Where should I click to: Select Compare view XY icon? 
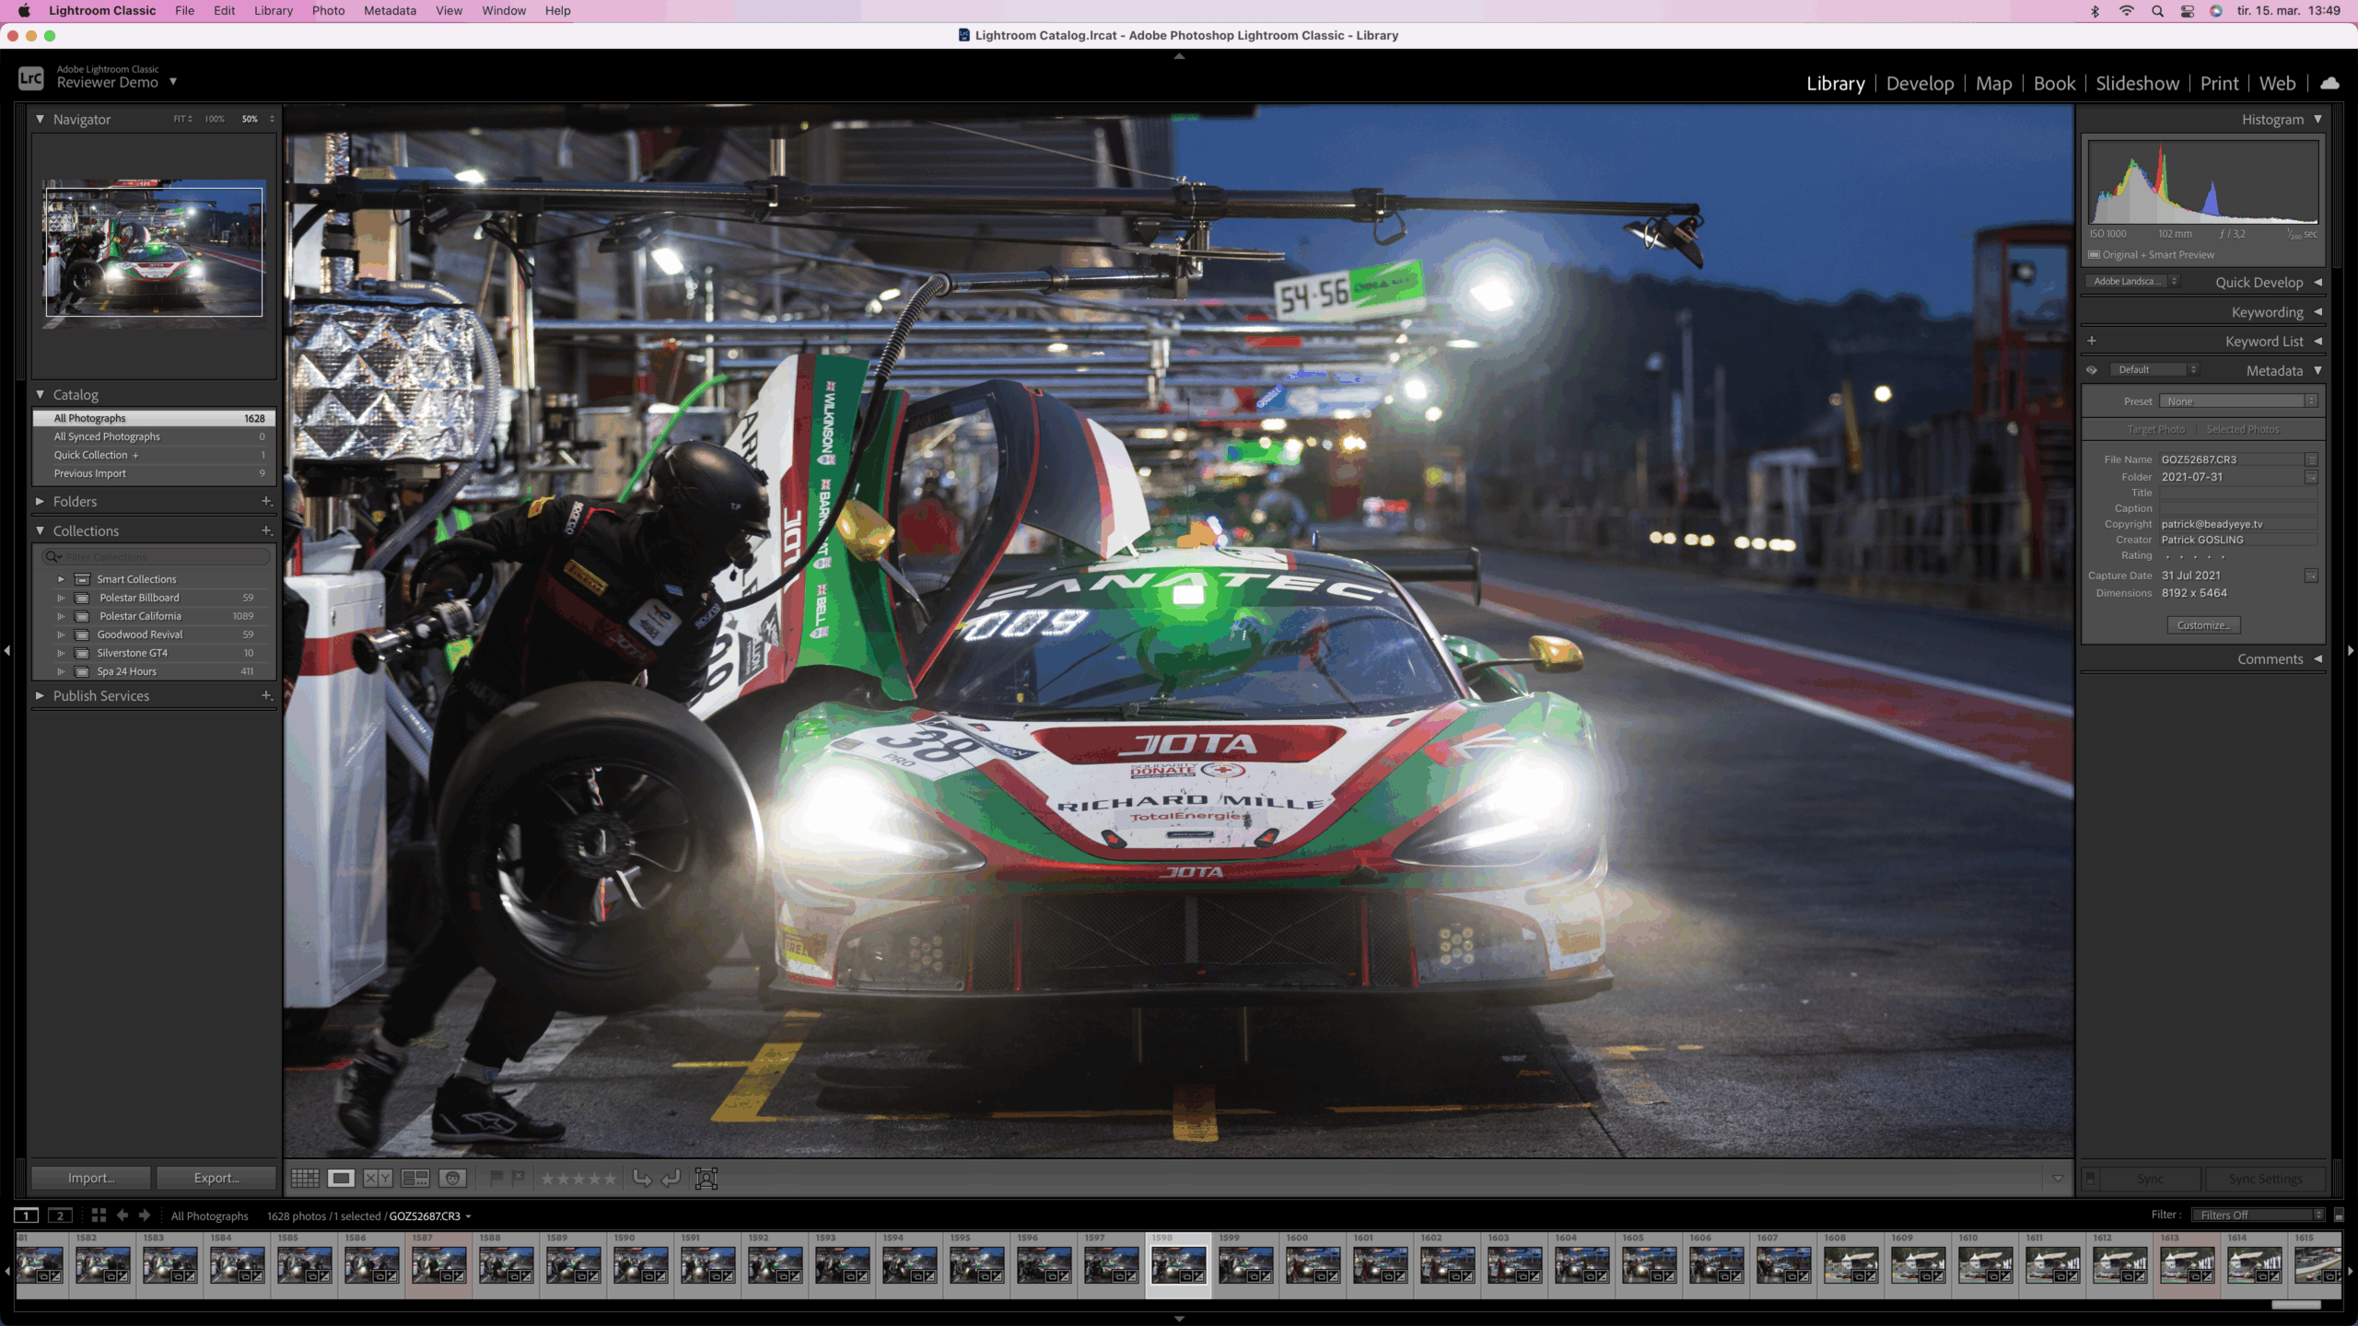(x=378, y=1178)
